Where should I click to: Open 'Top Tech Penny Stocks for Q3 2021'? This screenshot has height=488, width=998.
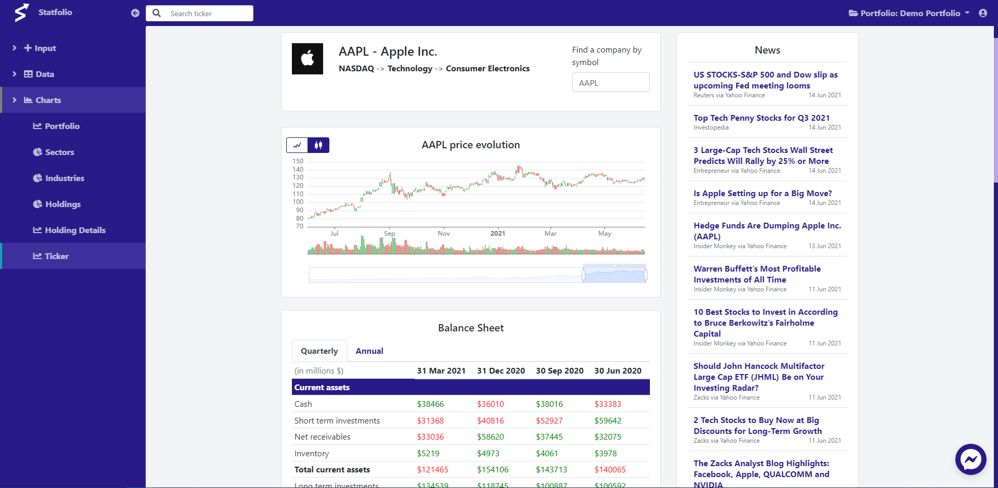(x=761, y=118)
